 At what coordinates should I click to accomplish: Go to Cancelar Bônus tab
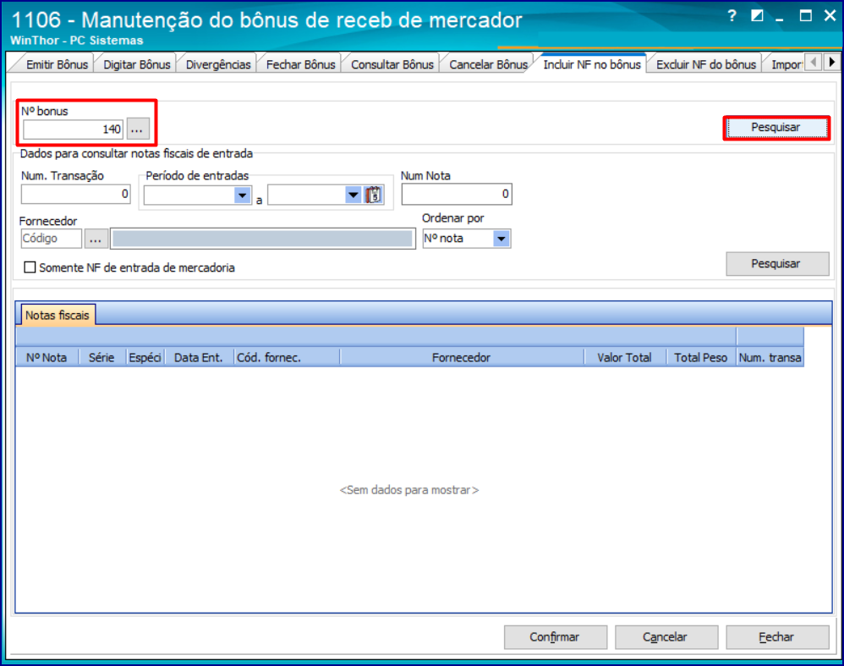pos(488,64)
